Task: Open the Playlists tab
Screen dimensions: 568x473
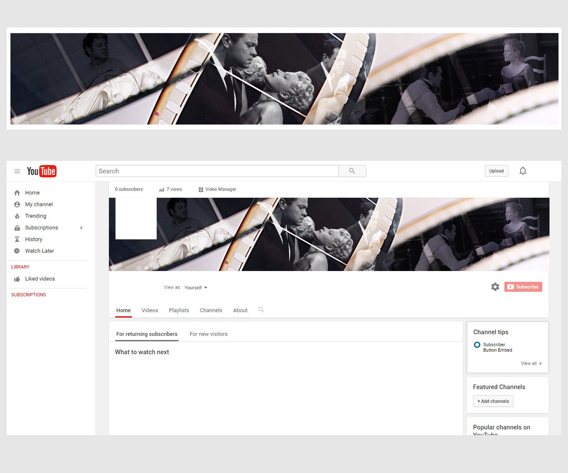Action: (x=179, y=310)
